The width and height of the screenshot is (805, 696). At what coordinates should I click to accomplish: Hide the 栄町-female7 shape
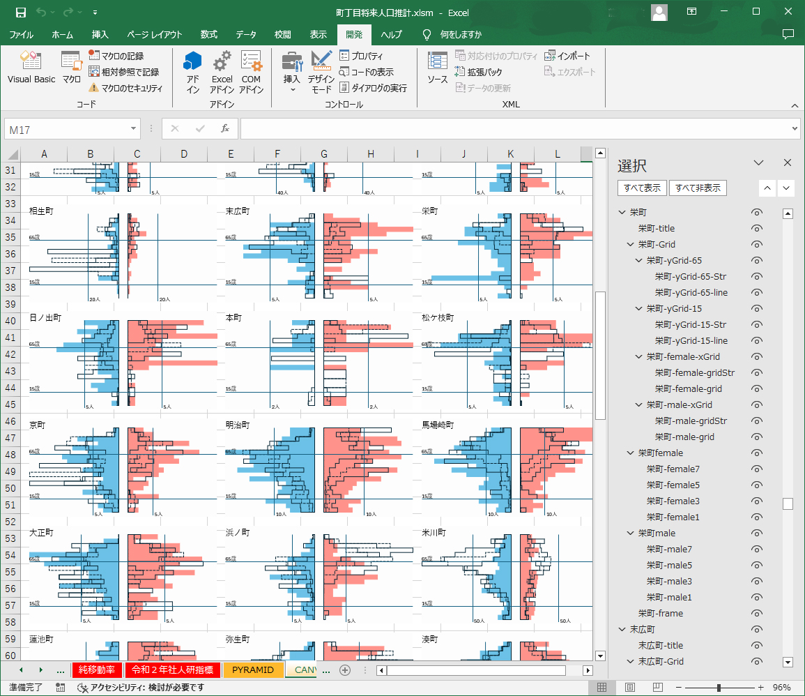coord(757,469)
